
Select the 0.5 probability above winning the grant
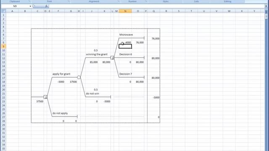(96, 50)
